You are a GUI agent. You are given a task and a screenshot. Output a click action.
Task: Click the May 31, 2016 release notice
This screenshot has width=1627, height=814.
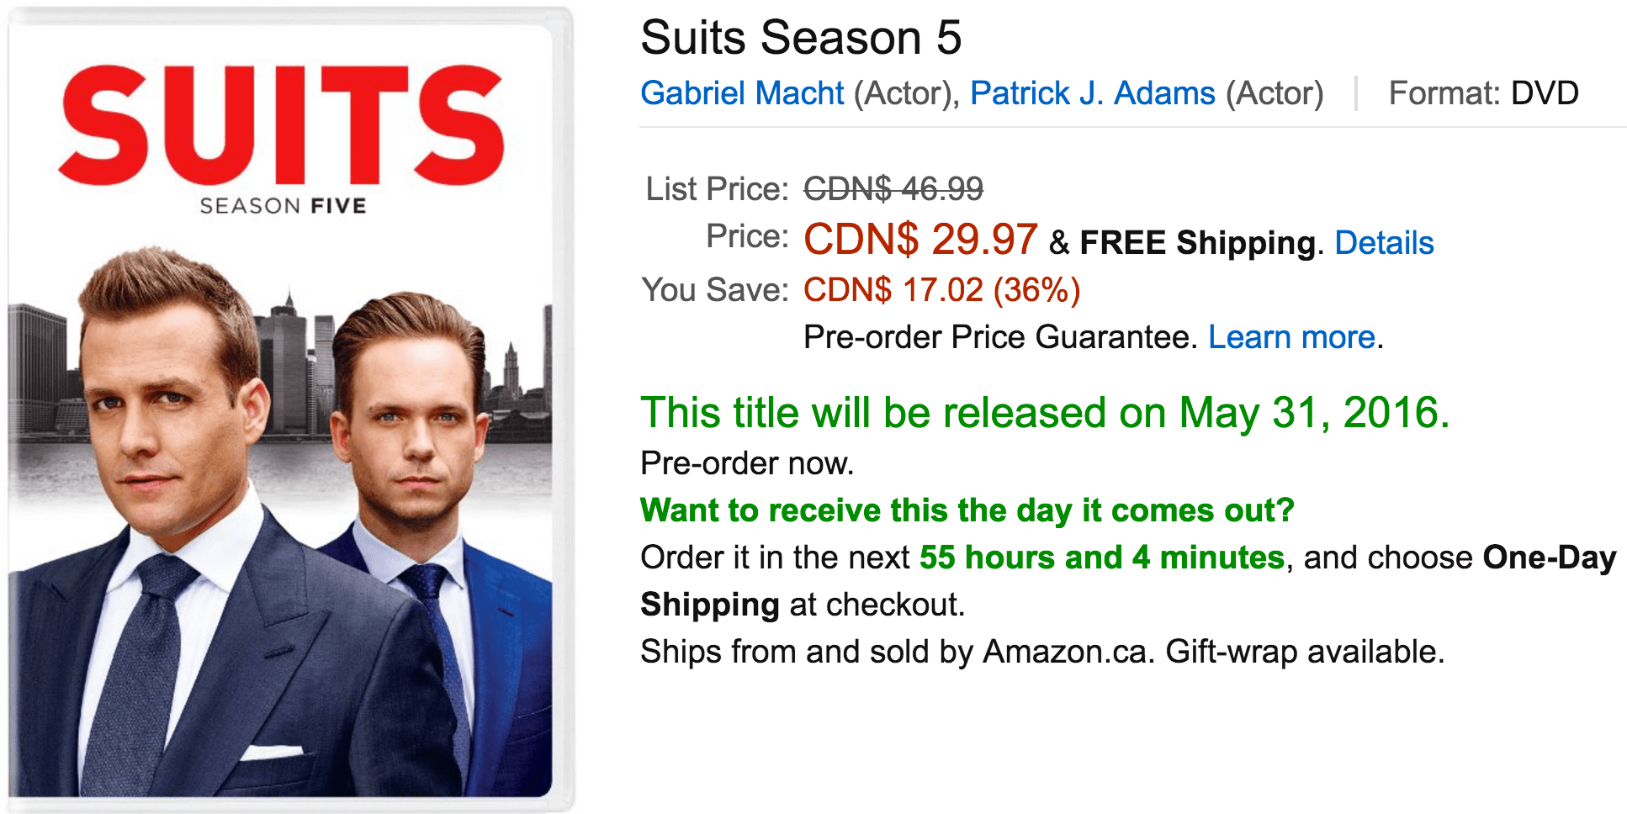point(1045,413)
